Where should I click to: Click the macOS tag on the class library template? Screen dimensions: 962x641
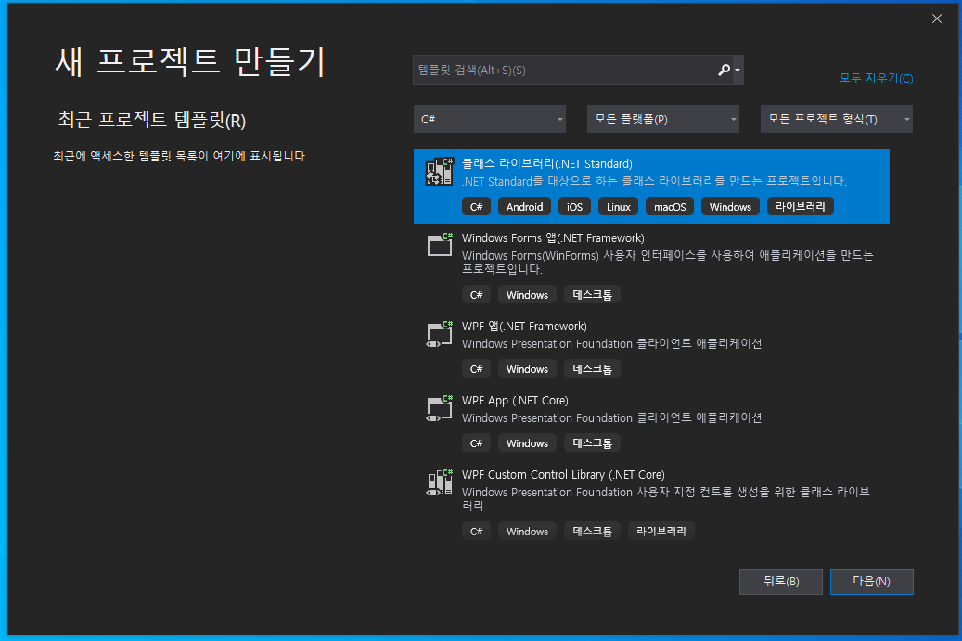point(670,207)
